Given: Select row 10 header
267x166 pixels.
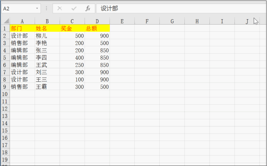Looking at the screenshot, I should 5,94.
